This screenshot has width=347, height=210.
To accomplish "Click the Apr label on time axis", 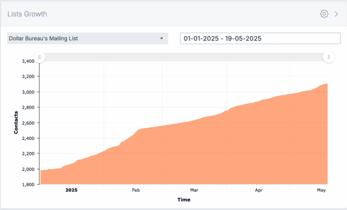I will tap(259, 190).
